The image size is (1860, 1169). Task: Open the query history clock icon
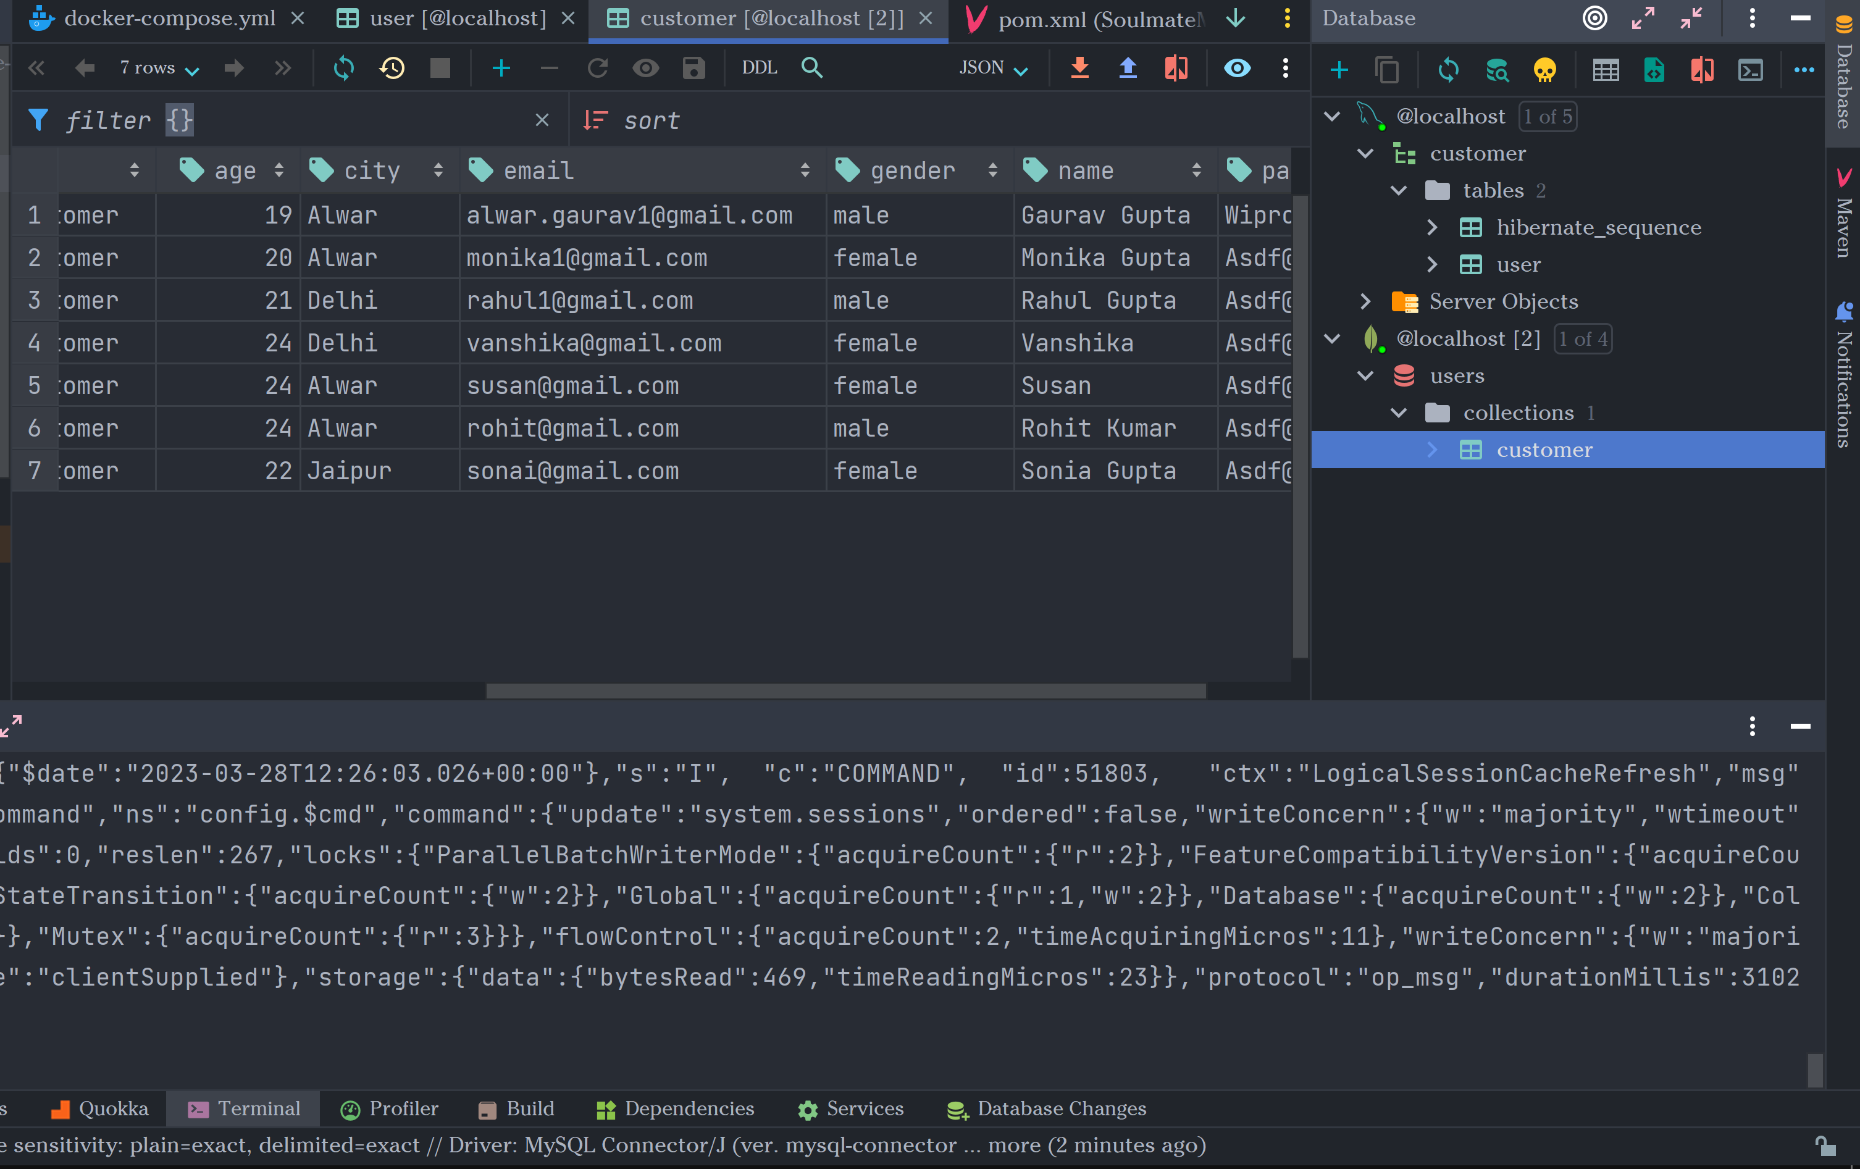[392, 68]
